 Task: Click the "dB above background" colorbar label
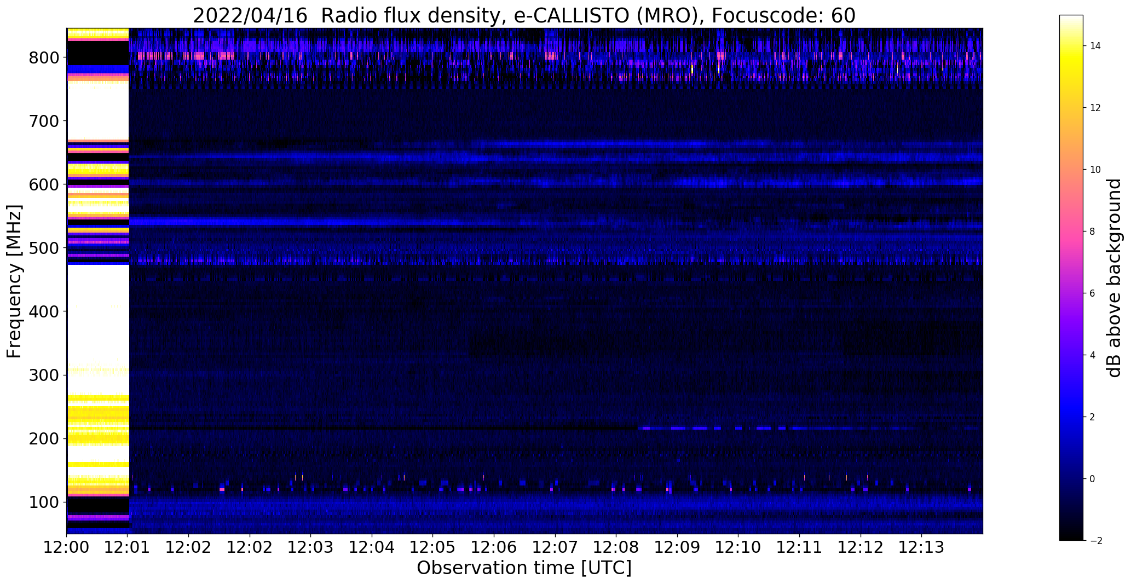1114,277
